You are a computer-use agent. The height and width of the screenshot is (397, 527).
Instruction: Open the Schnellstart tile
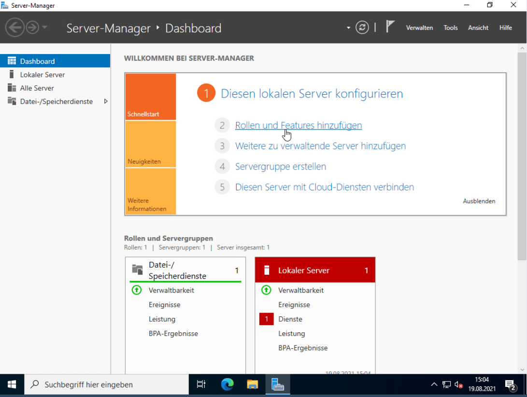pos(151,97)
